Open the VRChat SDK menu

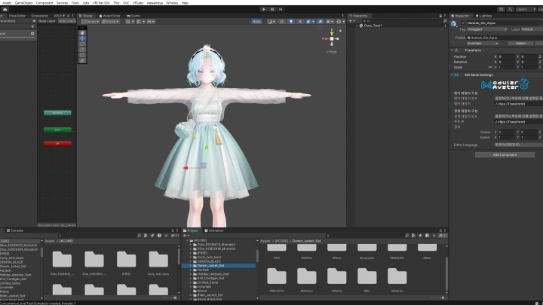(x=101, y=3)
